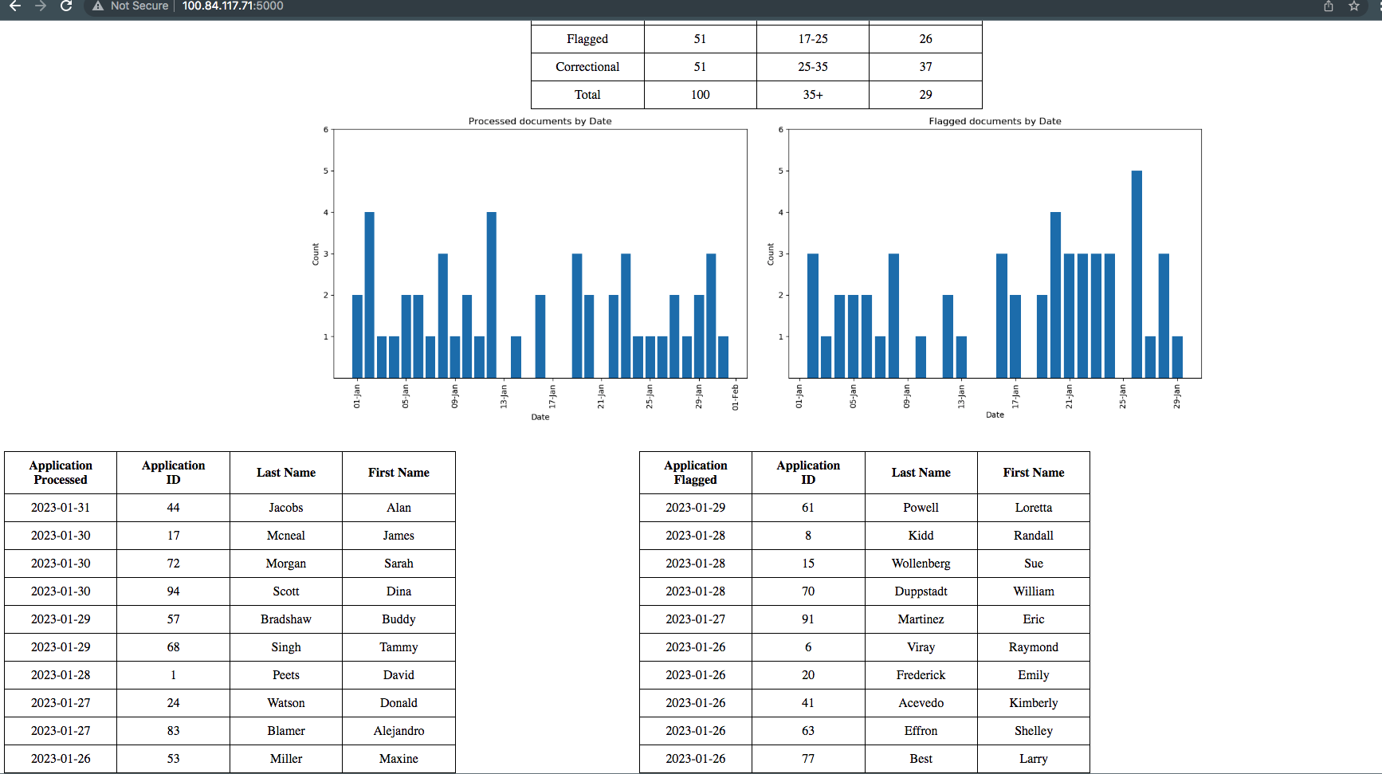Click the browser forward arrow
The height and width of the screenshot is (774, 1382).
coord(40,6)
